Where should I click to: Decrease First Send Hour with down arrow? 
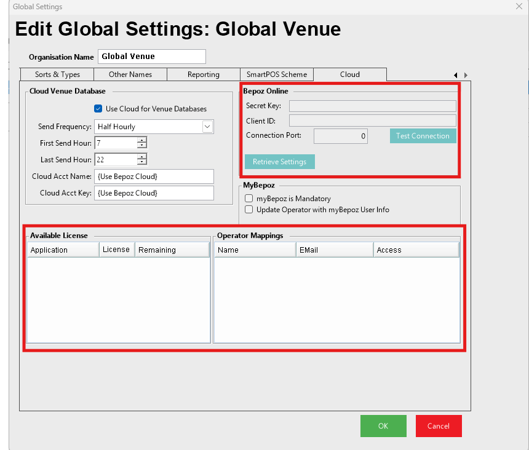pyautogui.click(x=142, y=146)
